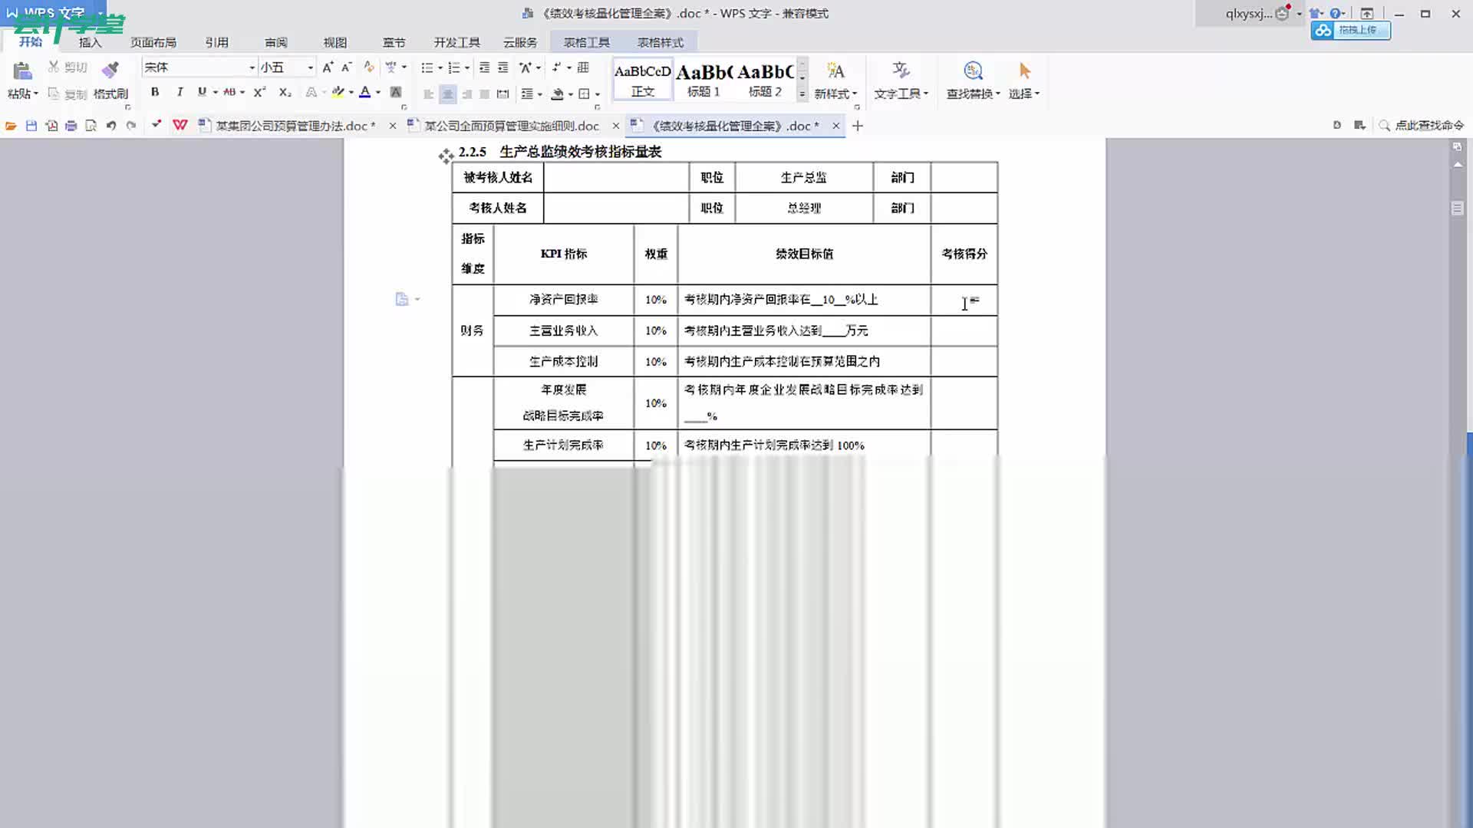1473x828 pixels.
Task: Switch to the 插入 ribbon tab
Action: pos(90,42)
